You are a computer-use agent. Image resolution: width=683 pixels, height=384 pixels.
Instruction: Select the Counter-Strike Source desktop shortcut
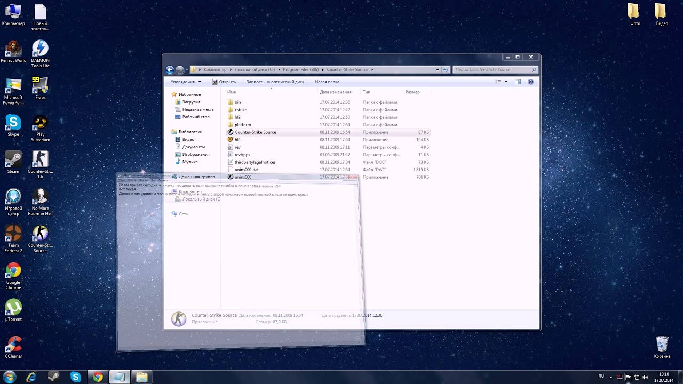pos(40,239)
